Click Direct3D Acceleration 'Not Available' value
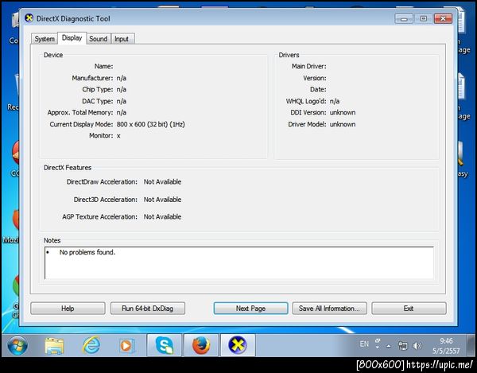Viewport: 477px width, 373px height. point(162,200)
